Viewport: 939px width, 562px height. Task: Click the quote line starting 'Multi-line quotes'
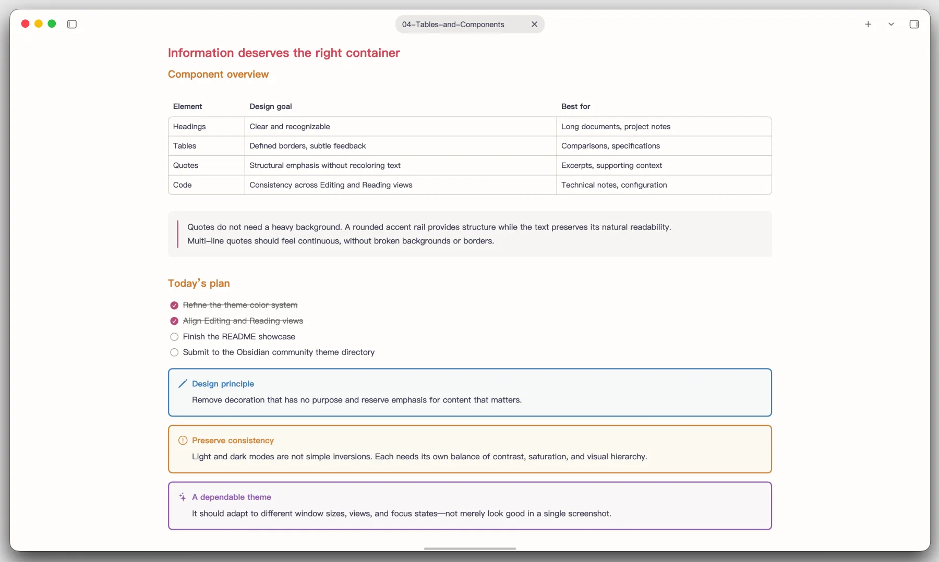(341, 241)
